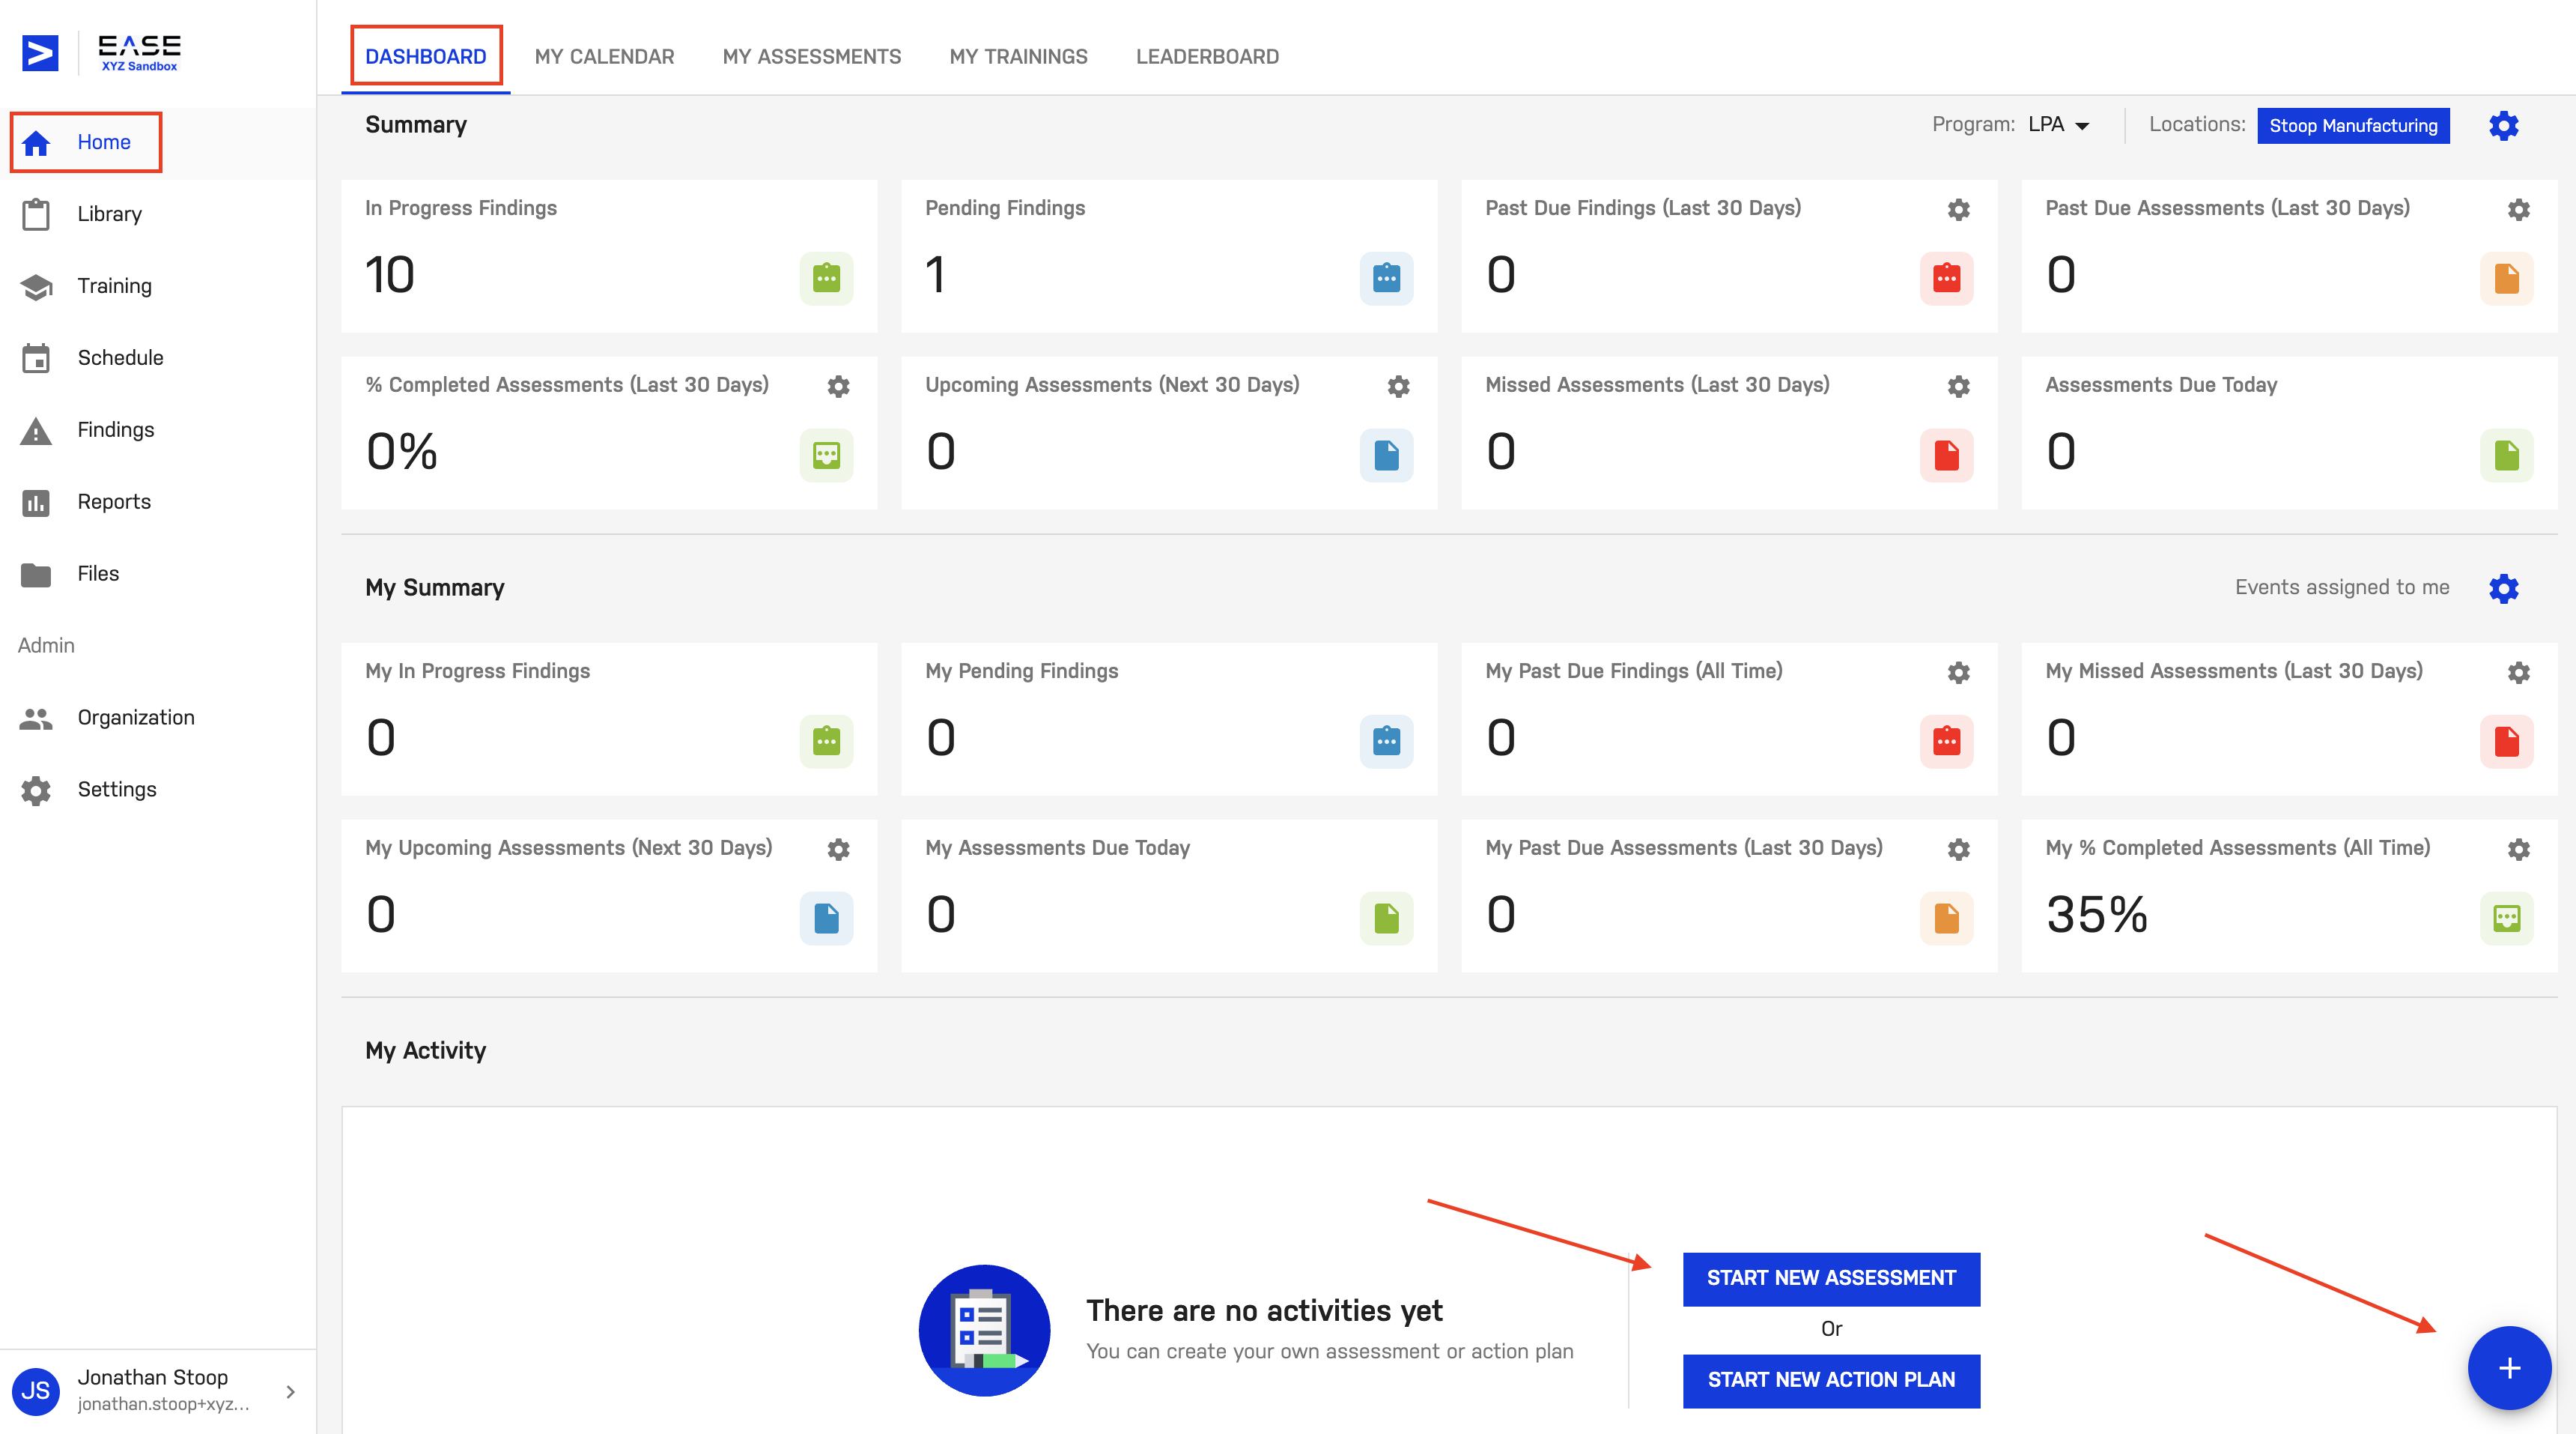Click green file icon on Assessments Due Today card

tap(2506, 456)
